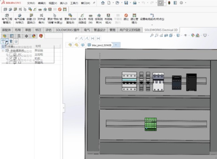
Task: Select the green terminal block in cabinet
Action: pyautogui.click(x=151, y=124)
